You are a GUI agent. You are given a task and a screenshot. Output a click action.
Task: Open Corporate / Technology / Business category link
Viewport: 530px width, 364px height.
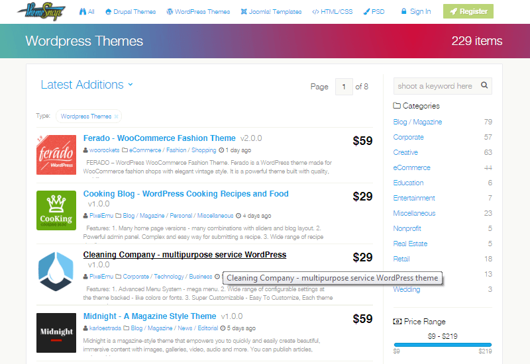168,276
